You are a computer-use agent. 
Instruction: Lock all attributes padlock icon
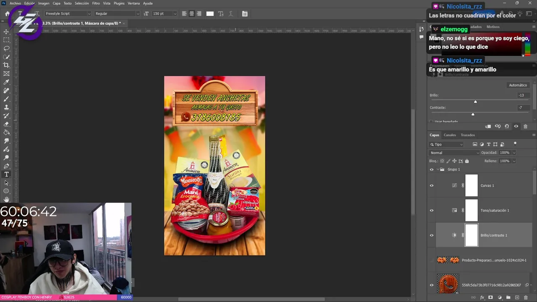click(x=467, y=161)
